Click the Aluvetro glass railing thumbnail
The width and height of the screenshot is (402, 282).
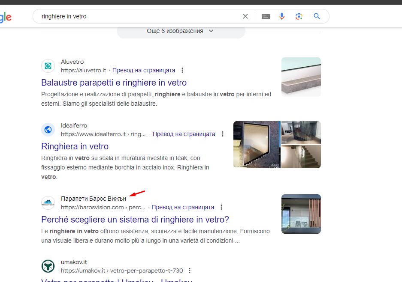301,77
